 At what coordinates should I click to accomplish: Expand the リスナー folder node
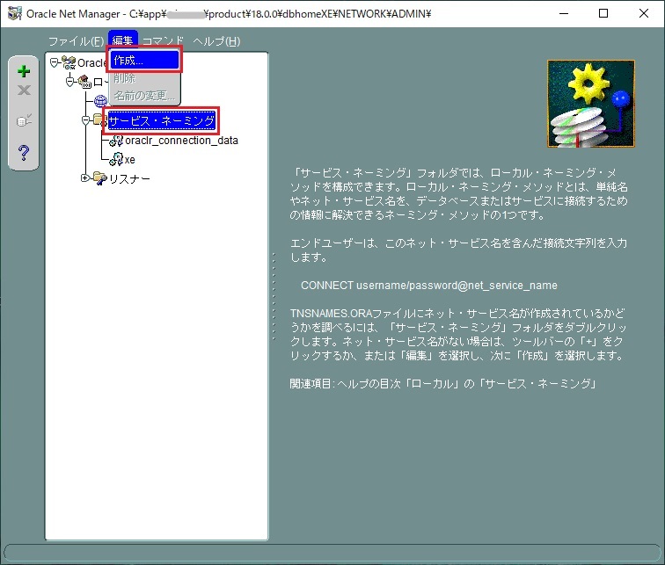(x=84, y=177)
